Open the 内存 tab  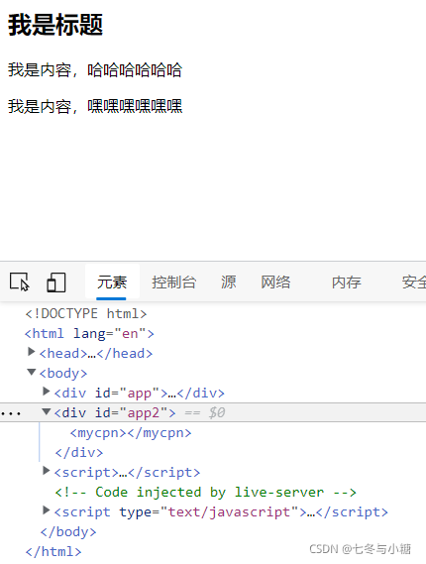click(346, 282)
